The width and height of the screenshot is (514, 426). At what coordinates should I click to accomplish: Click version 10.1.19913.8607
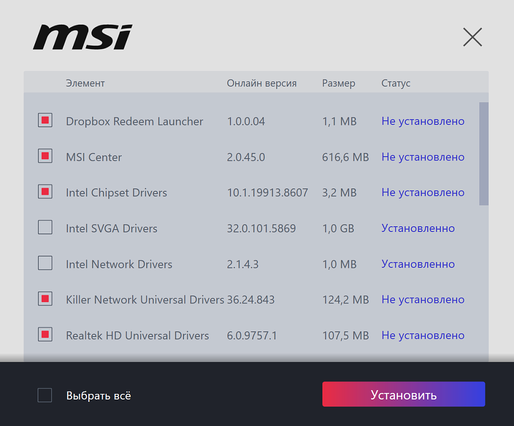click(267, 193)
